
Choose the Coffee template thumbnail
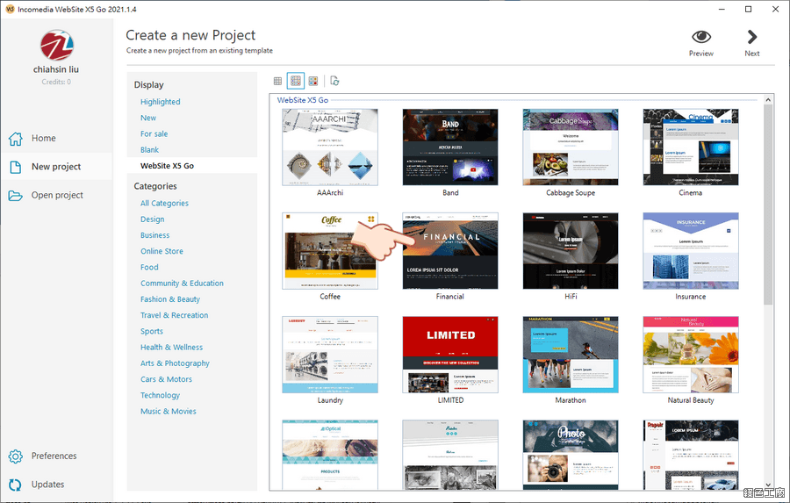click(330, 251)
